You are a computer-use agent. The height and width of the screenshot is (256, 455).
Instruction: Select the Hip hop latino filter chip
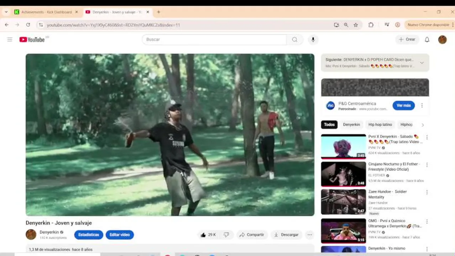click(x=380, y=125)
